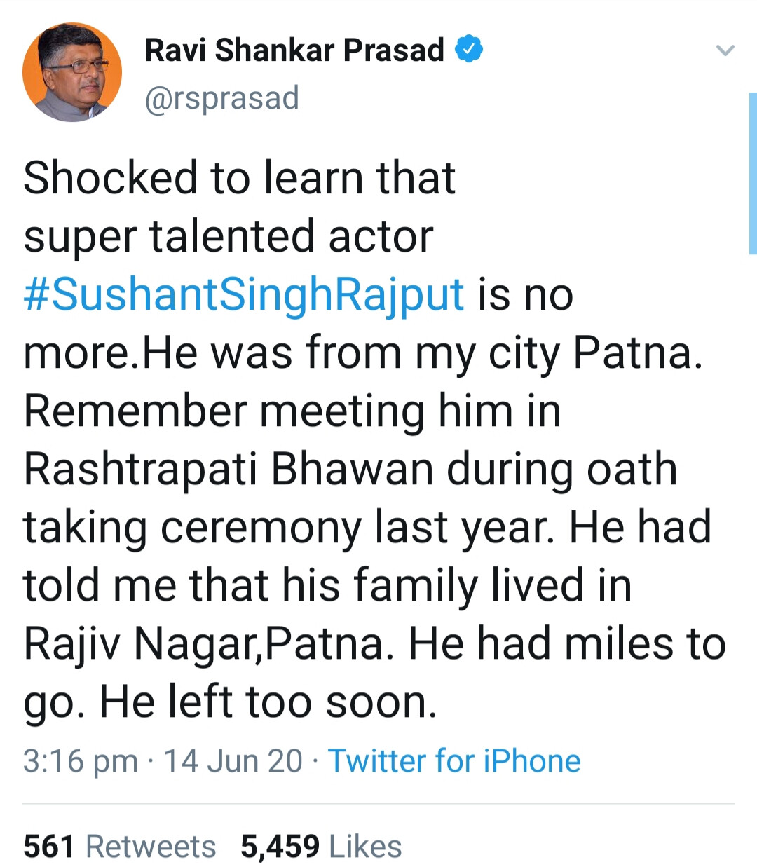View the 5,459 Likes list
This screenshot has height=867, width=757.
[x=321, y=847]
